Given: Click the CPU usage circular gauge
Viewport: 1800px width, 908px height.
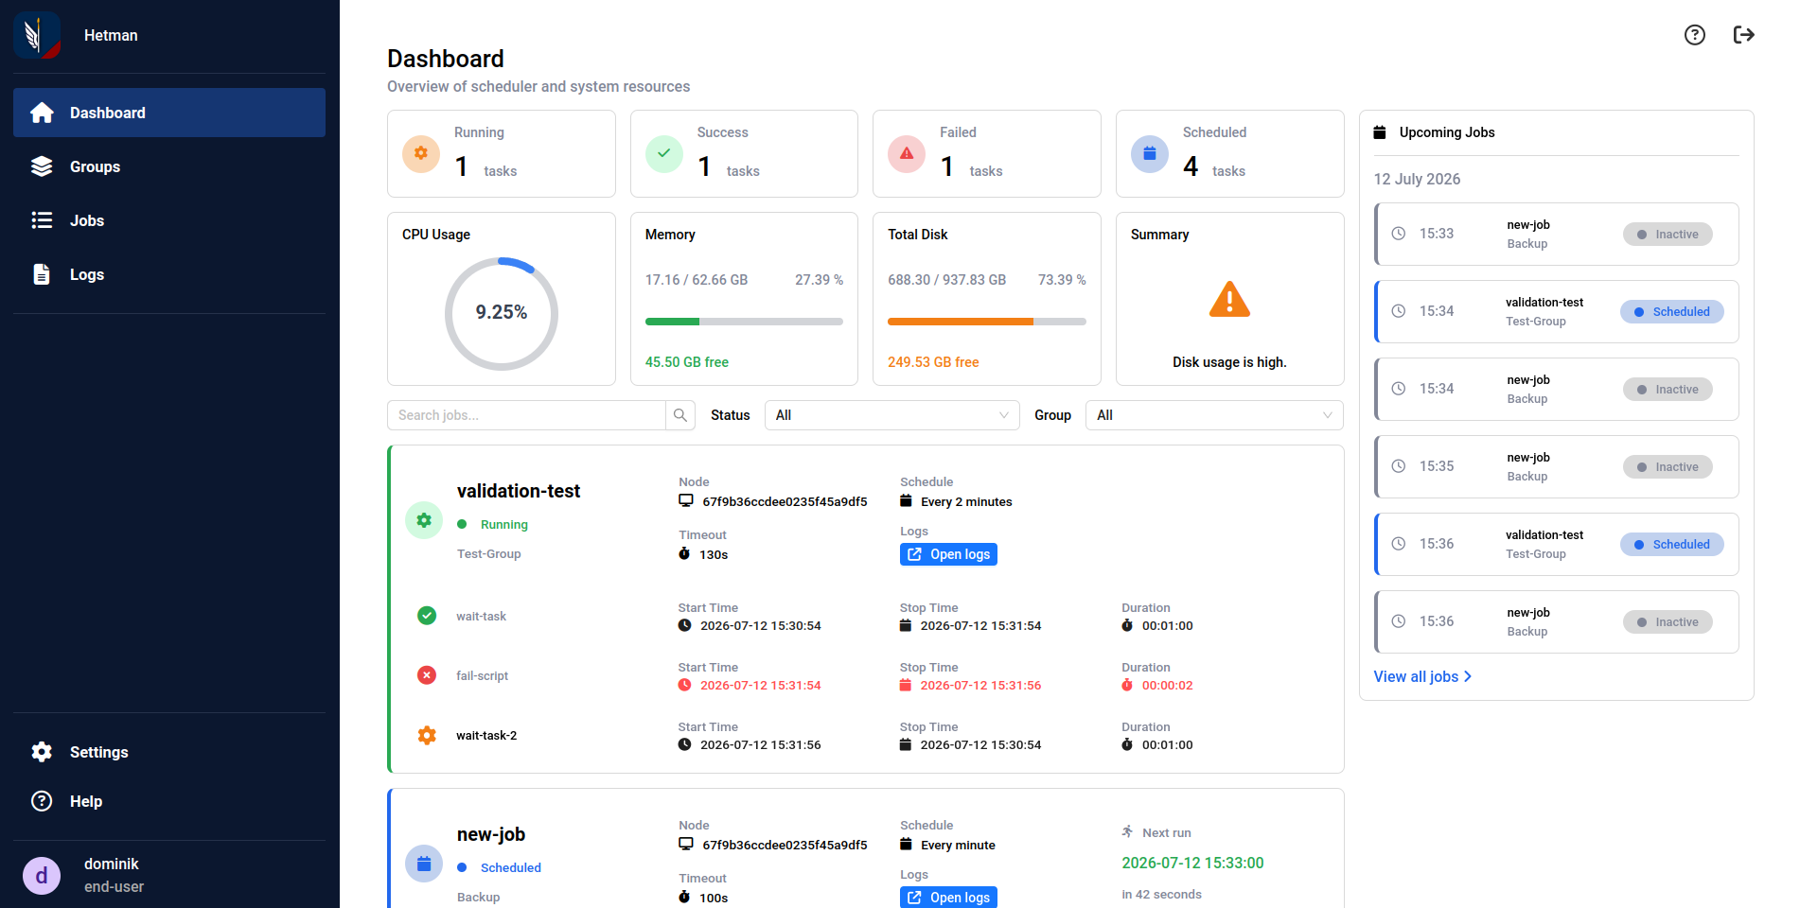Looking at the screenshot, I should pos(502,313).
